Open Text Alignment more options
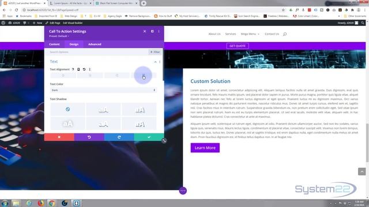 90,70
